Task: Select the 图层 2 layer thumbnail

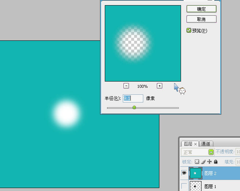Action: click(x=195, y=173)
